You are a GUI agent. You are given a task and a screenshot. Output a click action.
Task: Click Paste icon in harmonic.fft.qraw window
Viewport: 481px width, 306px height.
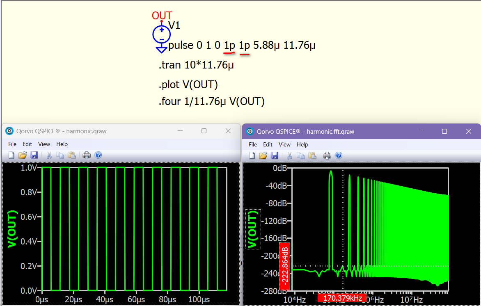tap(312, 156)
